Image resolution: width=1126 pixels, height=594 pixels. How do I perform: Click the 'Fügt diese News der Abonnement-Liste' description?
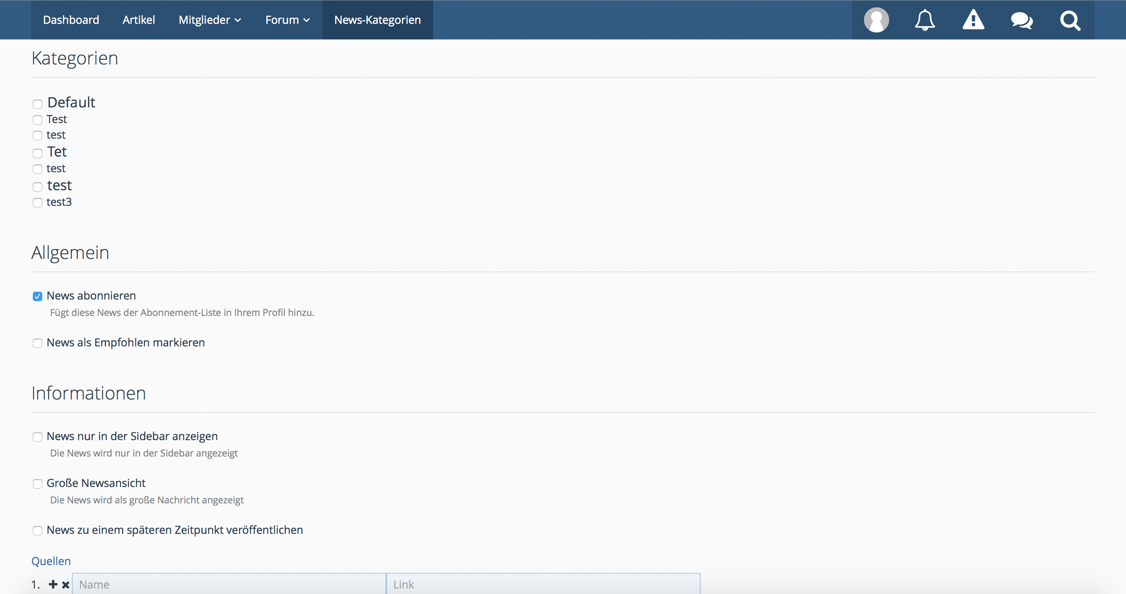tap(182, 313)
